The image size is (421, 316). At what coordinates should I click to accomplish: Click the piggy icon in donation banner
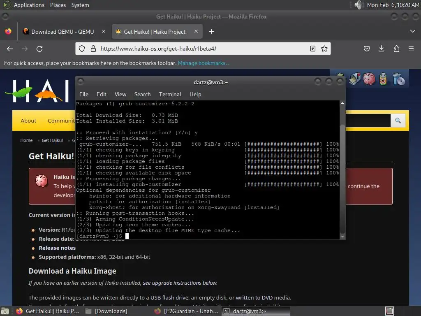[x=42, y=181]
